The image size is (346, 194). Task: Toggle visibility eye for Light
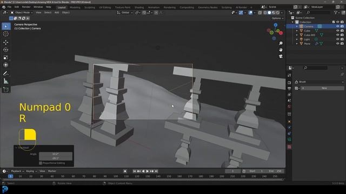(x=337, y=39)
